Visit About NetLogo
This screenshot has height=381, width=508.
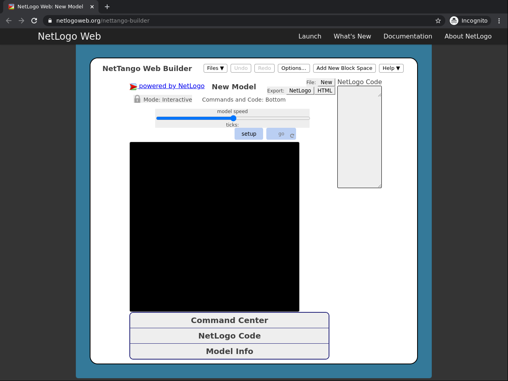[x=468, y=36]
